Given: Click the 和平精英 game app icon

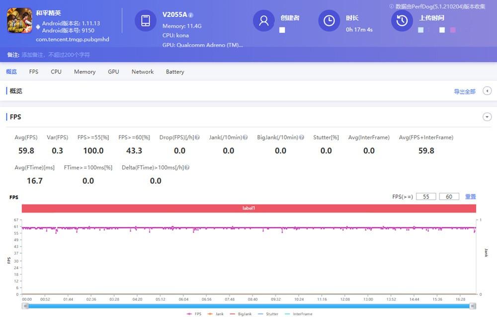Looking at the screenshot, I should 19,20.
